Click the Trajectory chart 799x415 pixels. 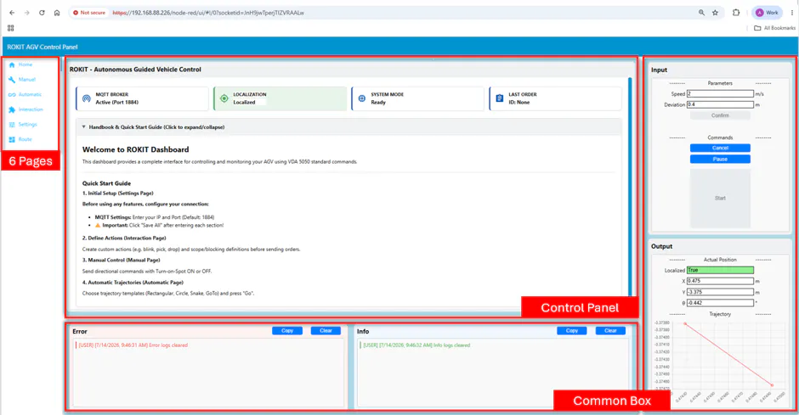(720, 361)
